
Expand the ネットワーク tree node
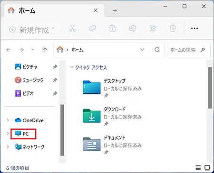[8, 147]
